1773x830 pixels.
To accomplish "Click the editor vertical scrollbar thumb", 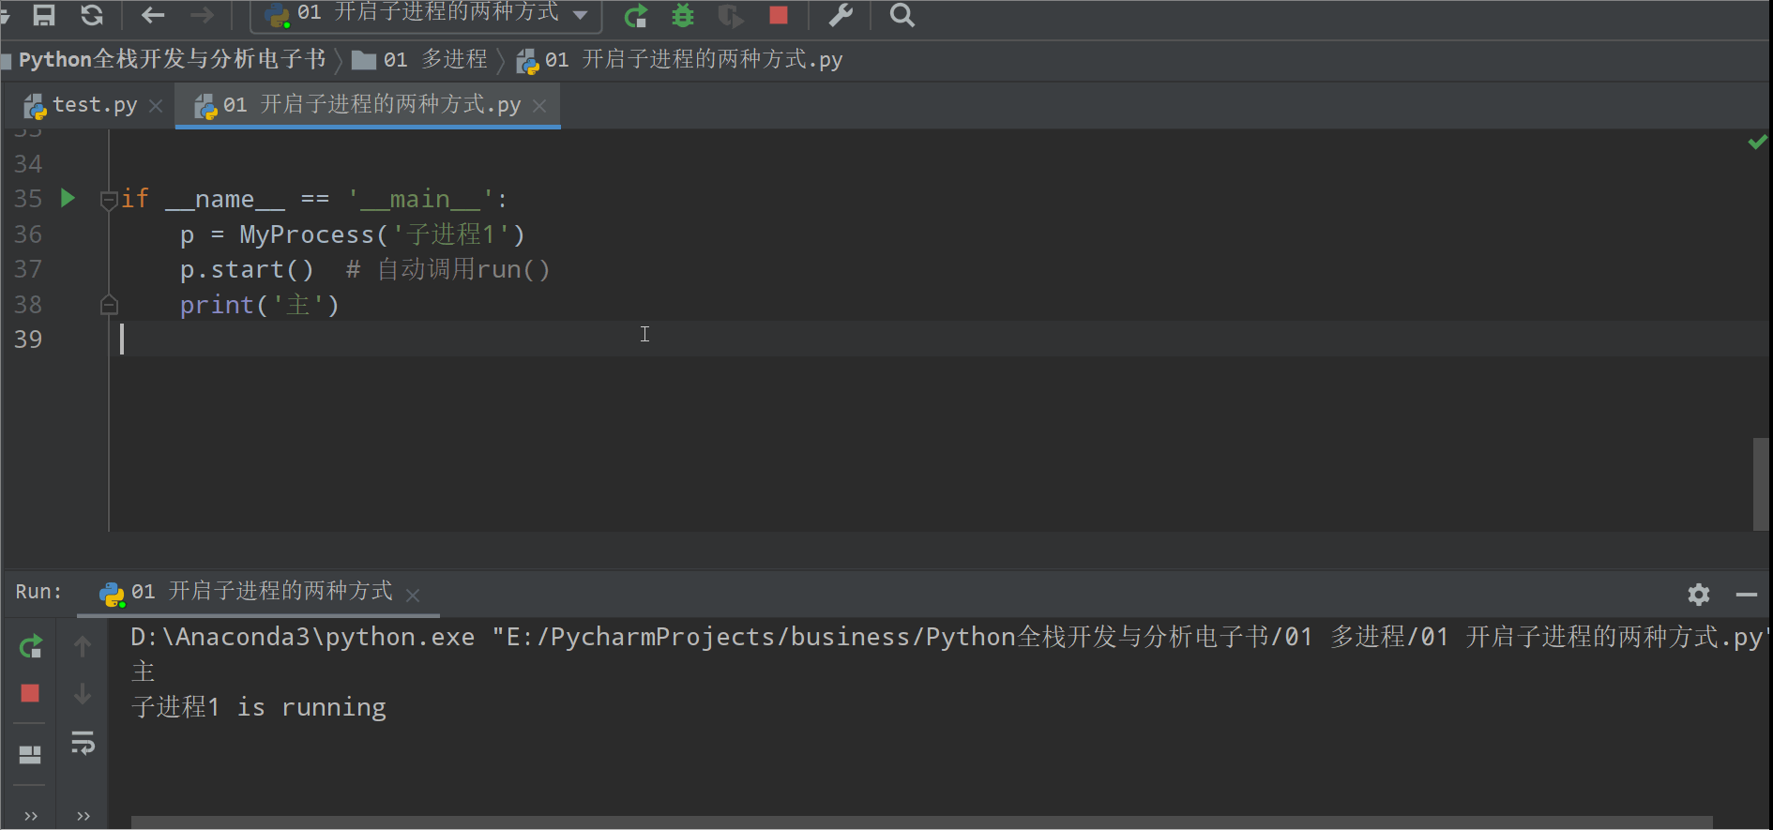I will pos(1760,484).
